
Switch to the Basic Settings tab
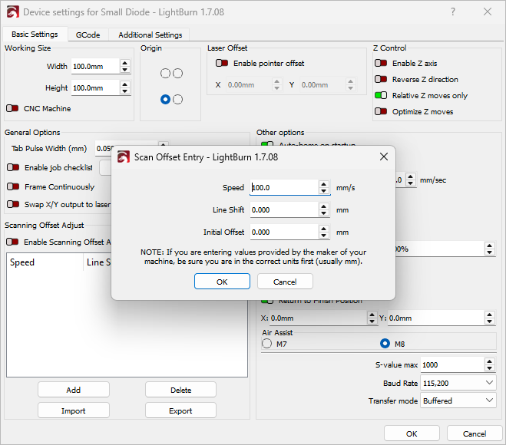pyautogui.click(x=35, y=35)
